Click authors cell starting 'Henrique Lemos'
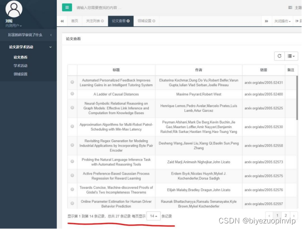This screenshot has width=302, height=229. coord(198,108)
